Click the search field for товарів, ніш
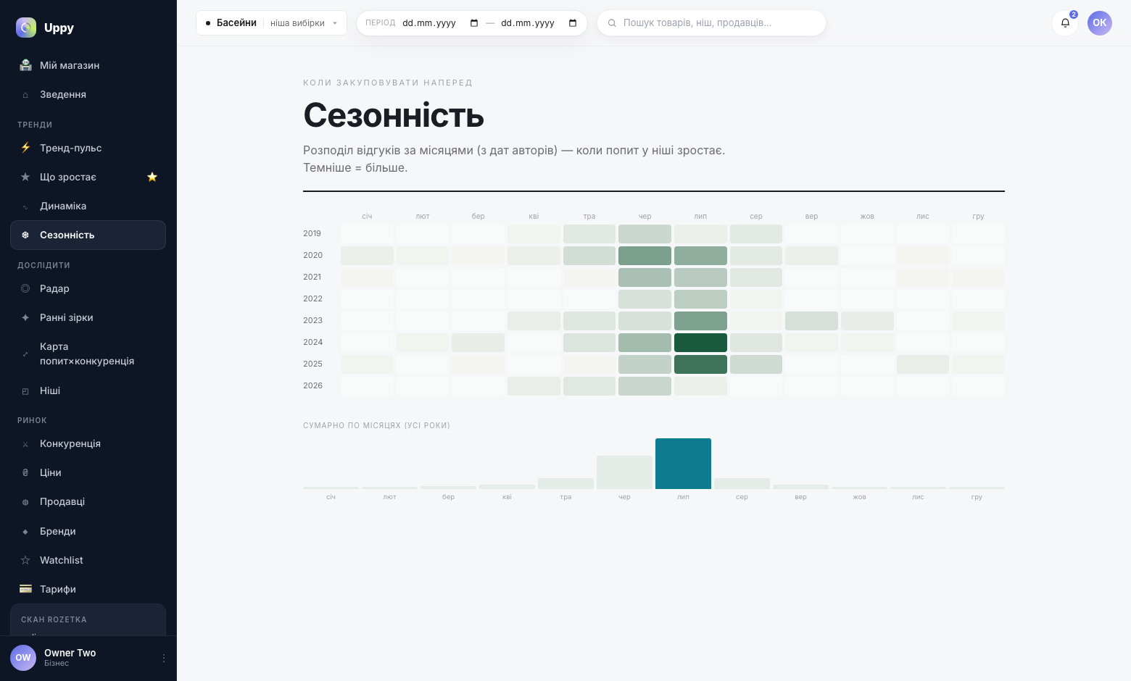 click(x=711, y=22)
